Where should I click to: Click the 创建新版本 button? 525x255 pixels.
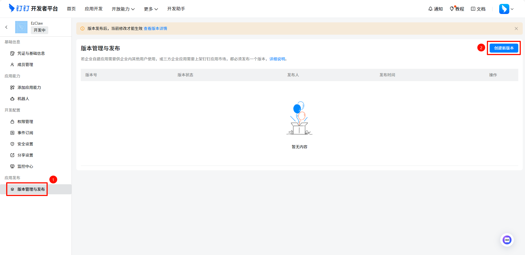[x=504, y=48]
